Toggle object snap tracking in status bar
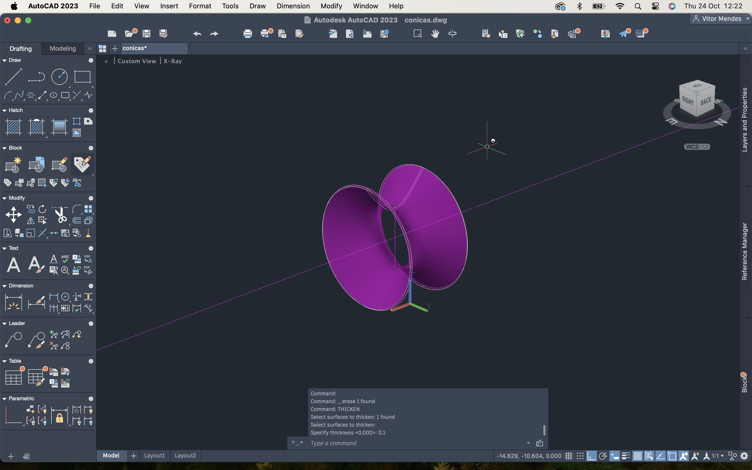 (661, 456)
